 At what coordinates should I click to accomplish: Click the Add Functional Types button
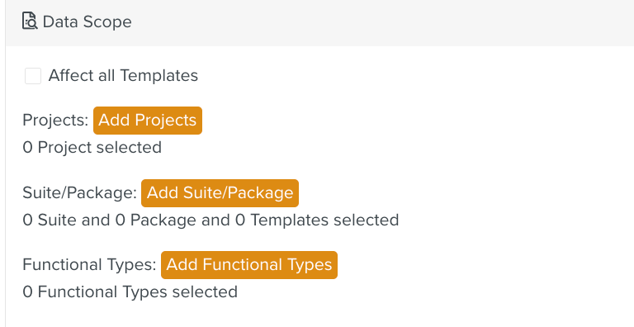pos(249,265)
